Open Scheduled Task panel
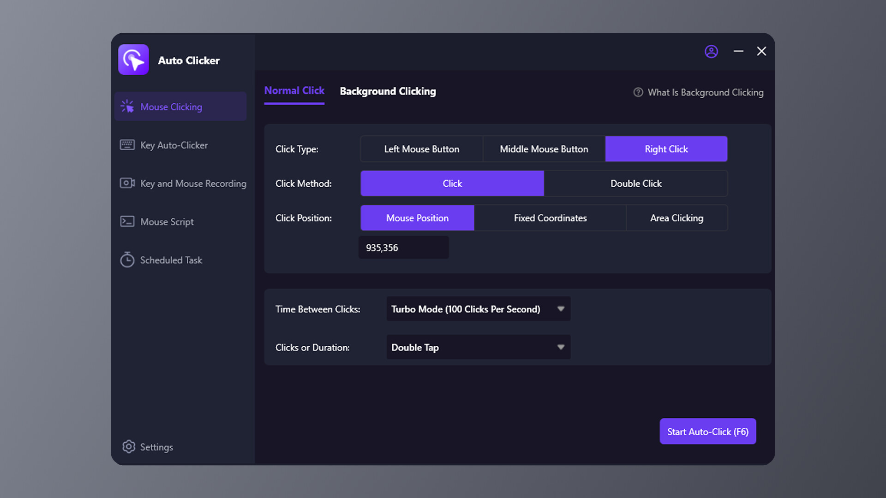Screen dimensions: 886x498 click(x=171, y=260)
